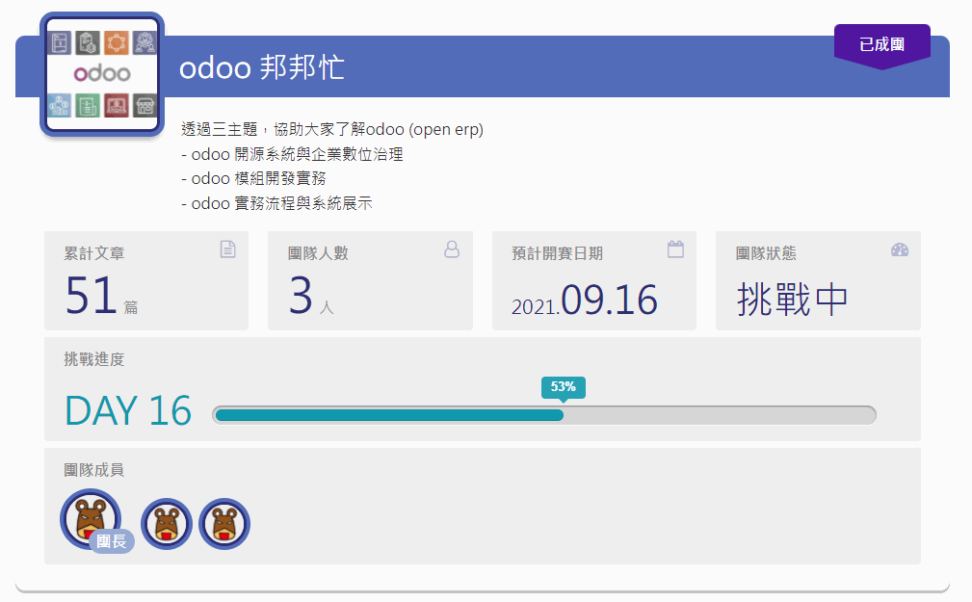Screen dimensions: 972x602
Task: Click the storefront icon in the team logo
Action: pyautogui.click(x=144, y=106)
